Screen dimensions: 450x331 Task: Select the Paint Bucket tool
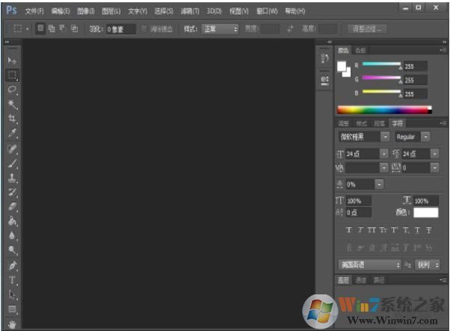tap(12, 221)
